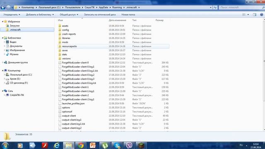Open view options dropdown arrow
The image size is (265, 149).
coord(248,15)
